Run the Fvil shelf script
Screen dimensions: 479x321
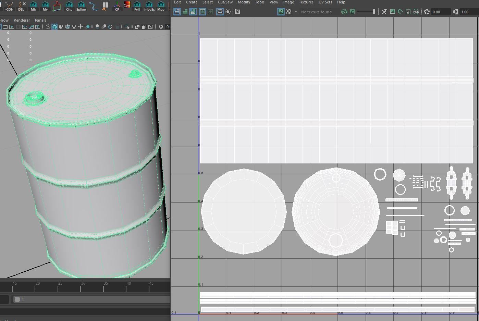[x=137, y=6]
